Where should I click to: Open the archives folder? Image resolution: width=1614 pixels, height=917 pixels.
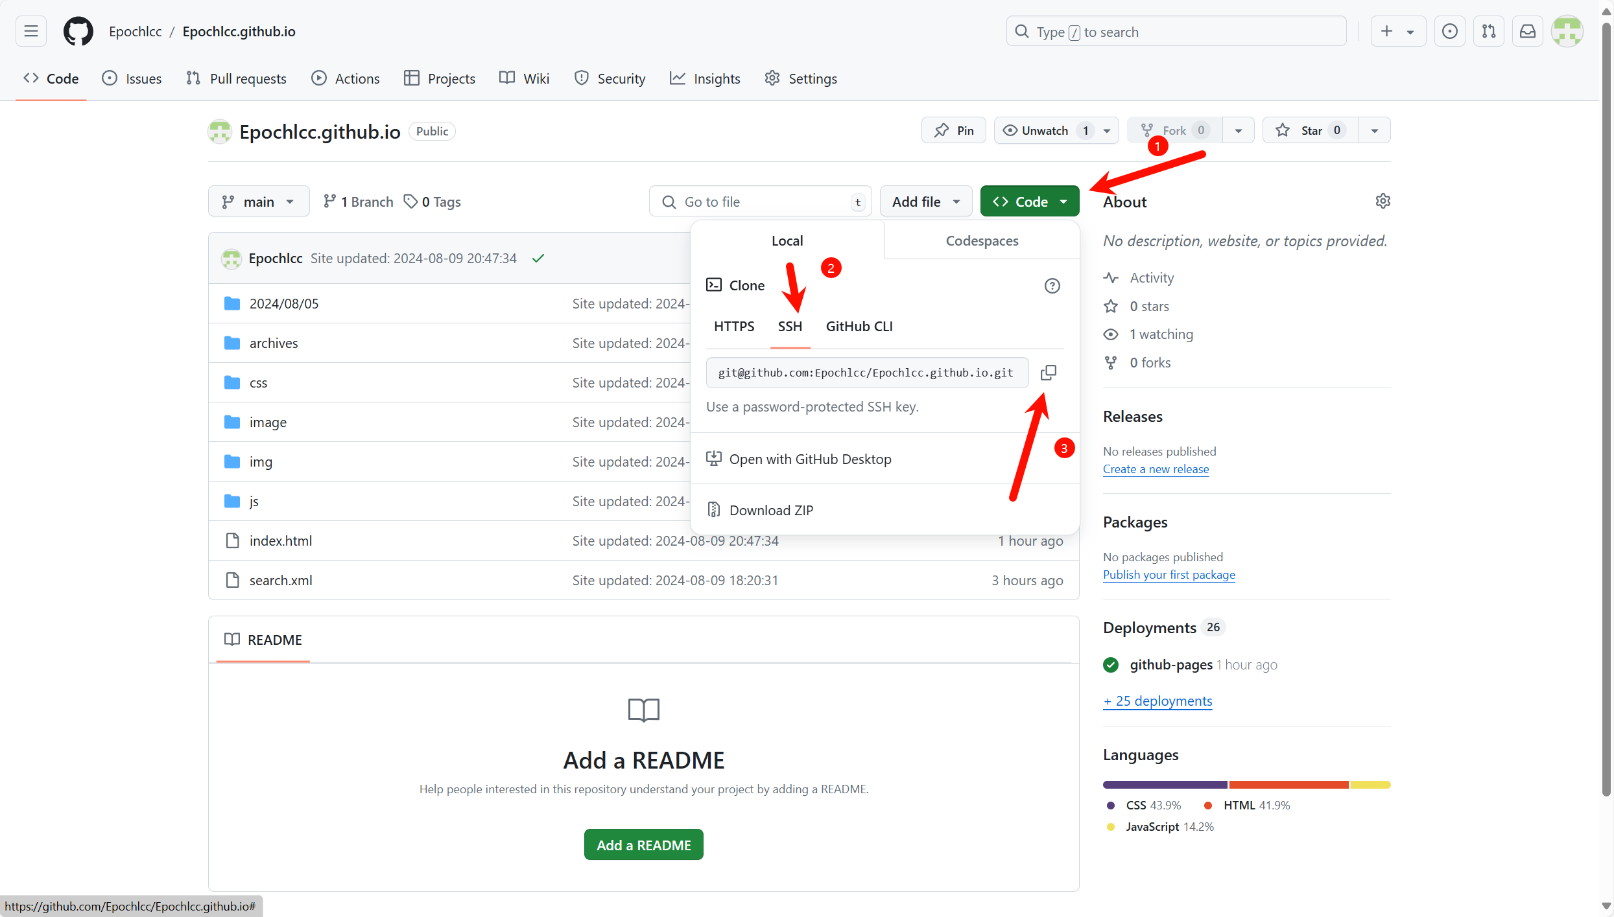tap(274, 343)
